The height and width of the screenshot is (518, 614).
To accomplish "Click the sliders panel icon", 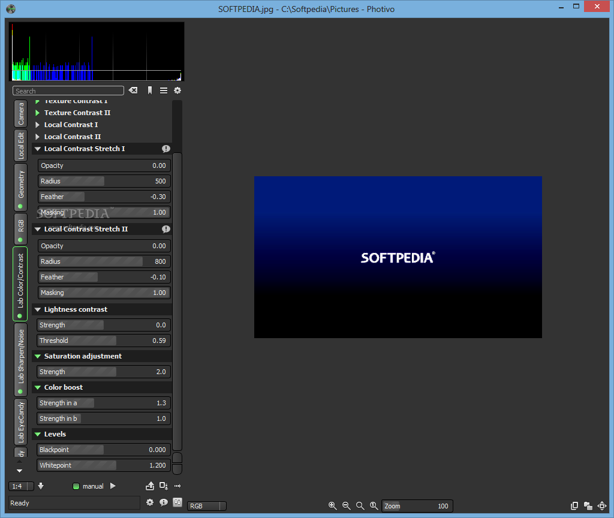I will (x=177, y=502).
